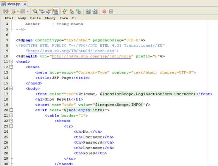Click Shift Line Right icon
Screen dimensions: 218x166
click(x=95, y=11)
